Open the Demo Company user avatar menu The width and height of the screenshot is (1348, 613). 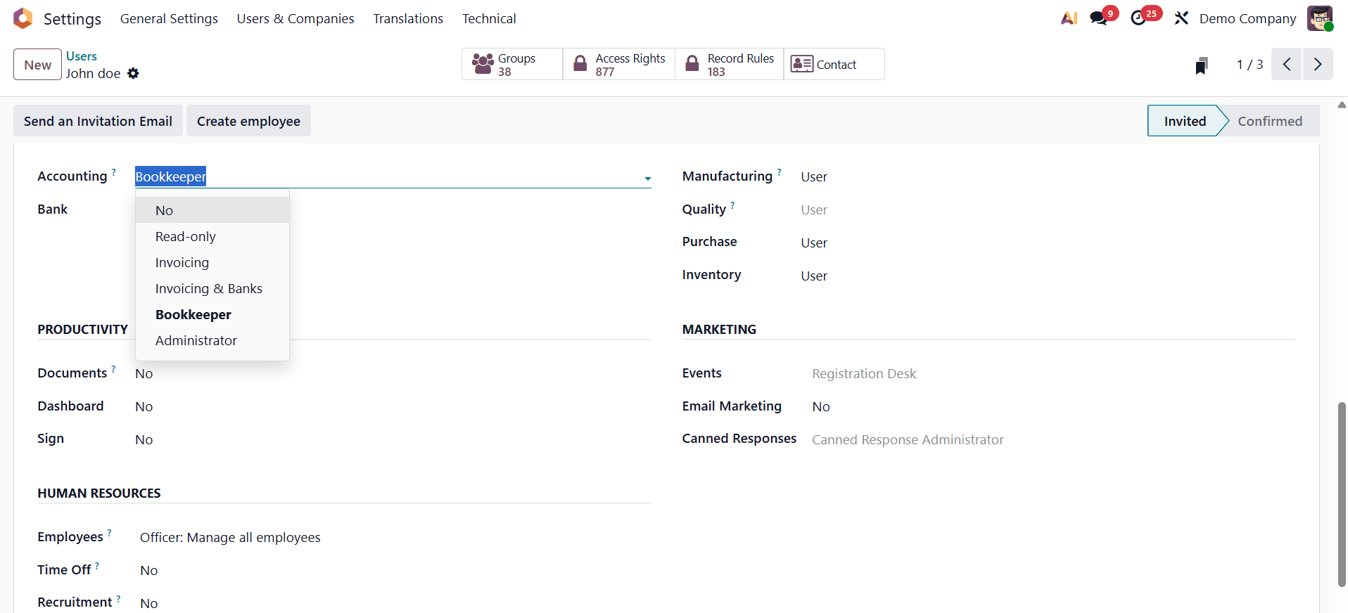(1321, 18)
